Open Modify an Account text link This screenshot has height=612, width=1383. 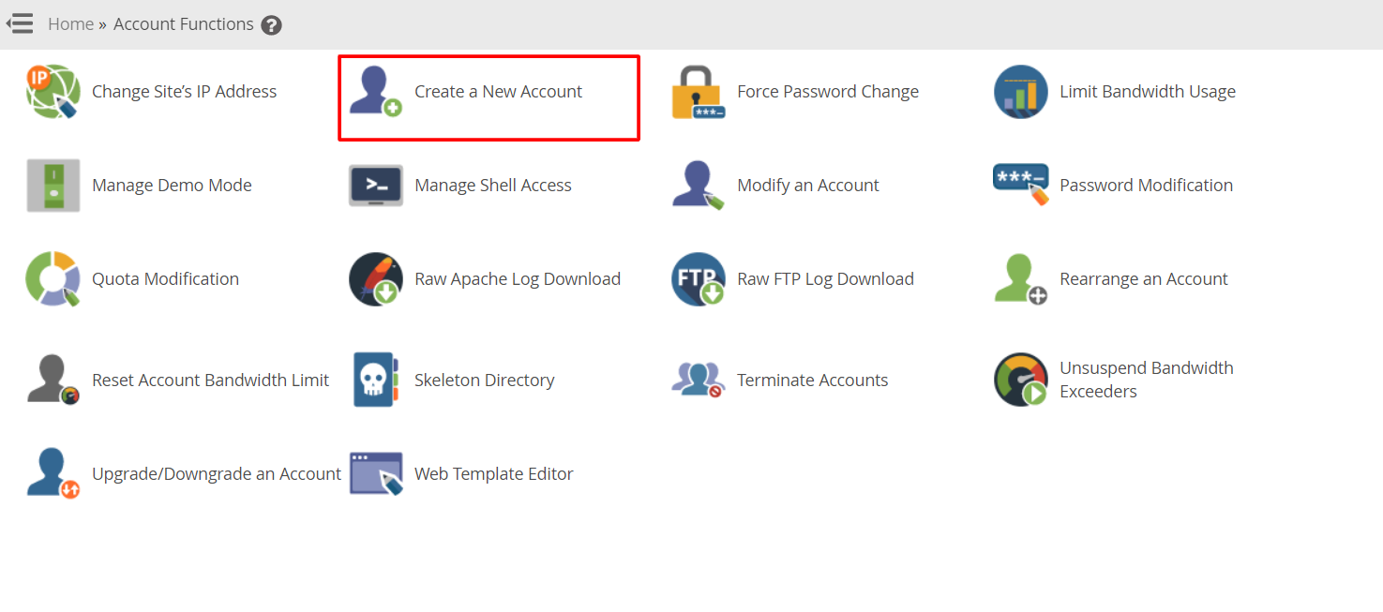pos(807,186)
